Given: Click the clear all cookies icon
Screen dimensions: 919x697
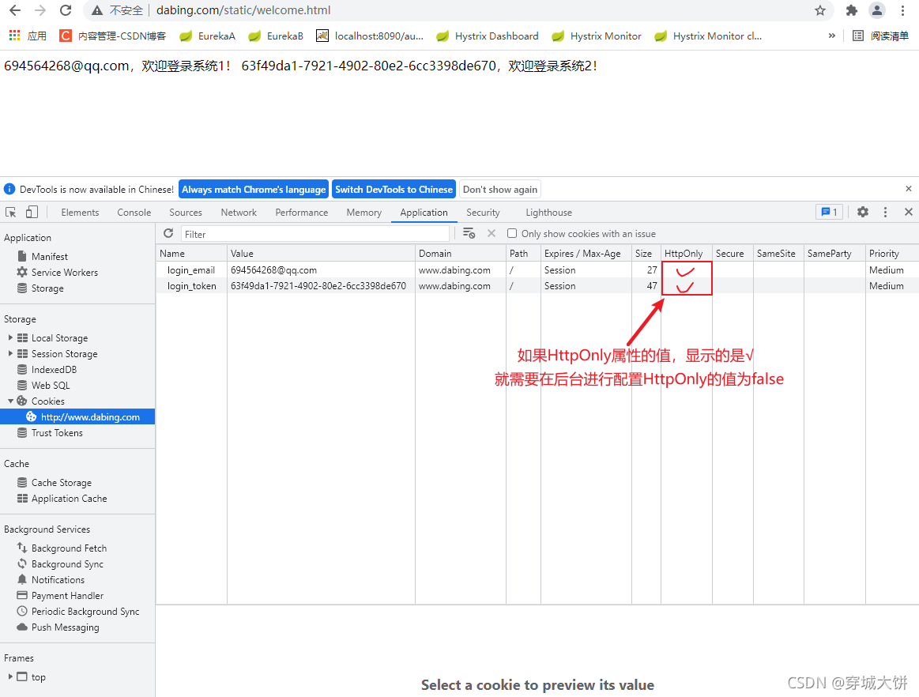Looking at the screenshot, I should (x=469, y=233).
